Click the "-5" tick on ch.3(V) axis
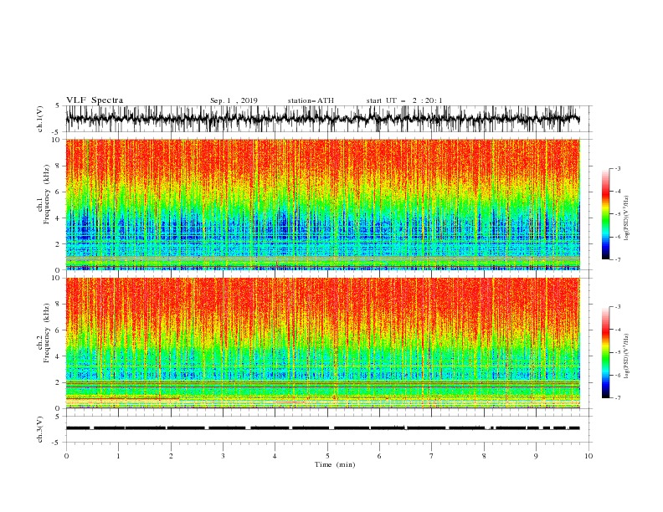The height and width of the screenshot is (512, 663). tap(56, 443)
